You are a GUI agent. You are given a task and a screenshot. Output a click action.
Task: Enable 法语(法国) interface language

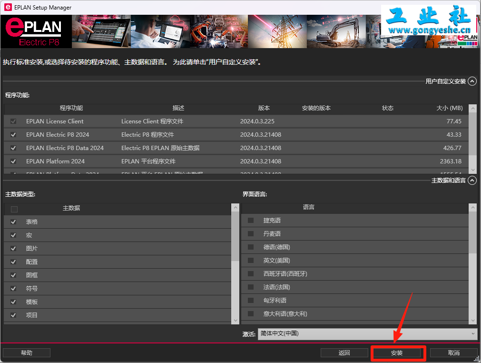point(251,287)
